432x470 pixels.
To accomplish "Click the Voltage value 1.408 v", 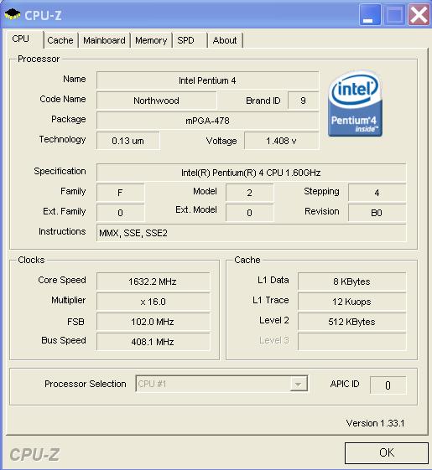I will point(281,141).
